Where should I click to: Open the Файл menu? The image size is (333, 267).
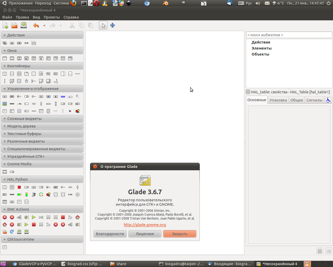(x=7, y=17)
